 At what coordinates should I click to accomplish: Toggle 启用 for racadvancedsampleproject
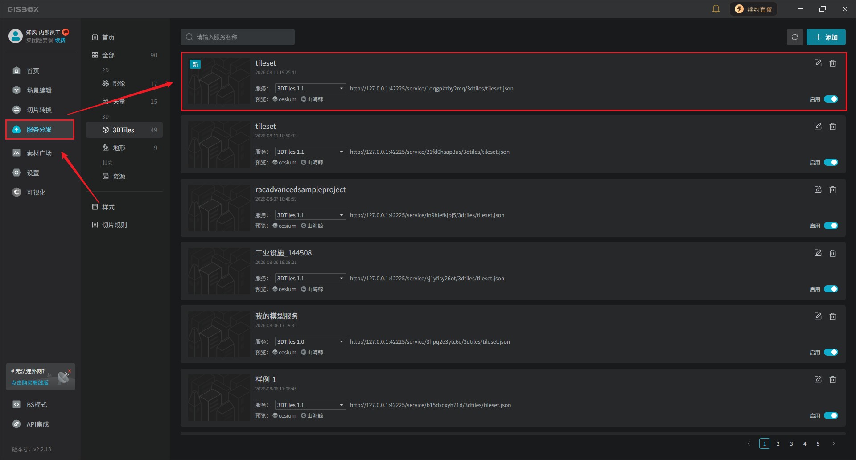point(831,226)
